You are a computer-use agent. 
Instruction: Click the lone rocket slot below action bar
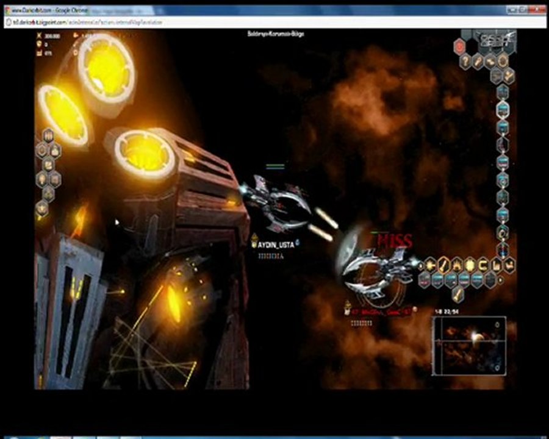point(457,294)
